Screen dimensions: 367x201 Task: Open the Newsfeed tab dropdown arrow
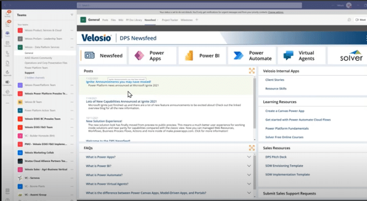coord(158,20)
